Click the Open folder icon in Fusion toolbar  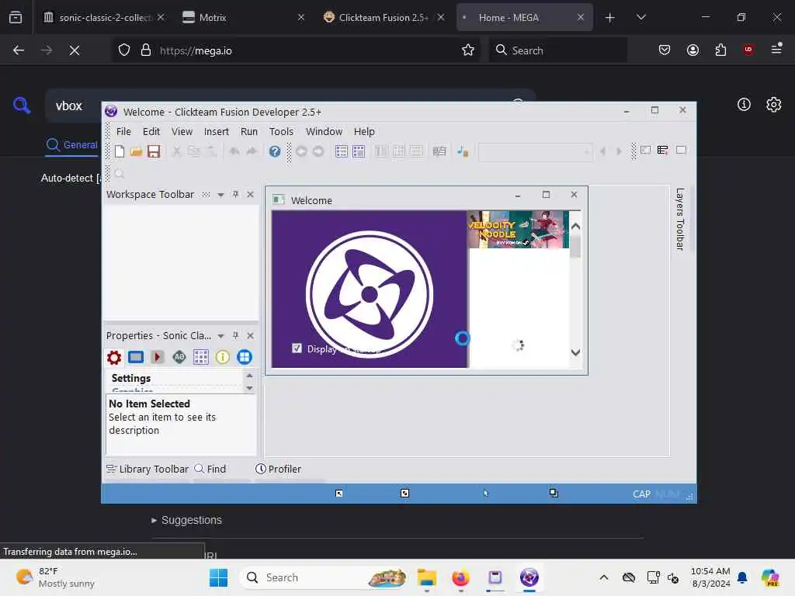[136, 151]
